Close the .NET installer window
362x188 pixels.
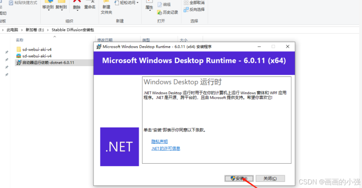click(x=288, y=47)
